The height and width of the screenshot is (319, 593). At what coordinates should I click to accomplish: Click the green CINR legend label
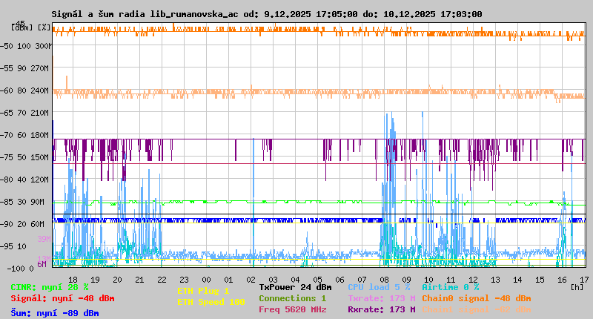(50, 287)
